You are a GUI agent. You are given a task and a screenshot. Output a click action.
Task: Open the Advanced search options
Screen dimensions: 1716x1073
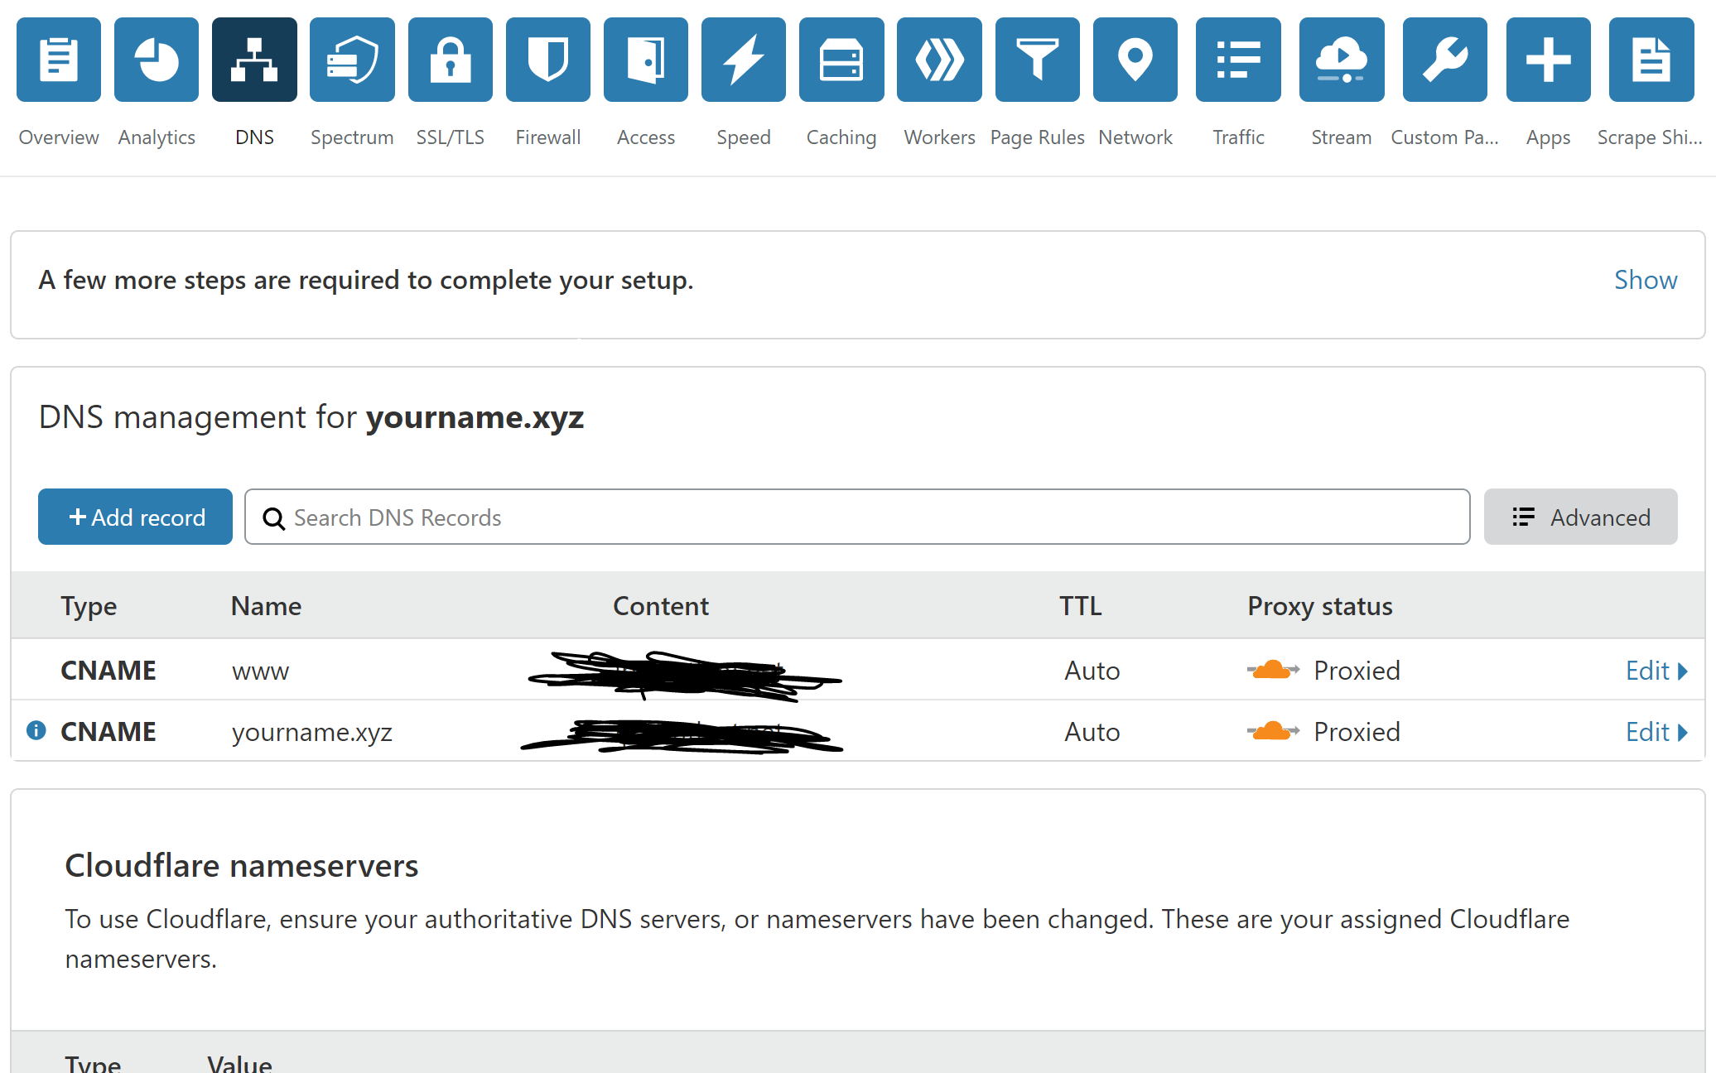coord(1580,517)
